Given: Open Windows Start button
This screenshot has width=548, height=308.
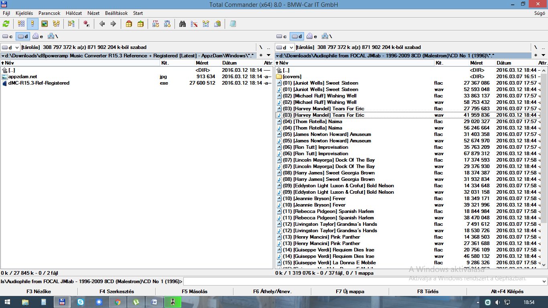Looking at the screenshot, I should 8,302.
